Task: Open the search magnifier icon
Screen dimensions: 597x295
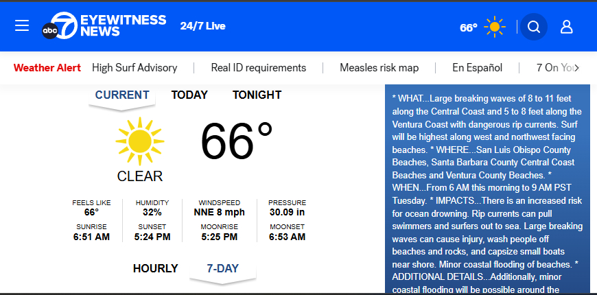Action: [533, 27]
